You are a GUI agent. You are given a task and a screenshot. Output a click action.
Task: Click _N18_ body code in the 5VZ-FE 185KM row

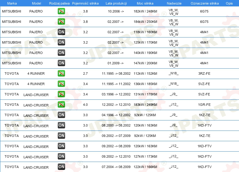tap(174, 84)
